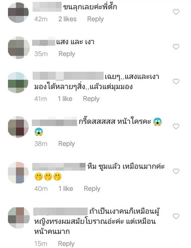Open "1 like" list on 41m comment
The width and height of the screenshot is (191, 248).
click(65, 99)
